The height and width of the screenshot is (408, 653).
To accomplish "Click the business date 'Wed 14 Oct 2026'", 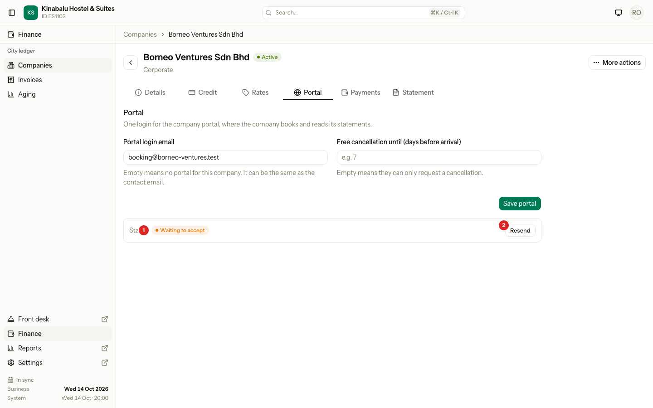I will point(86,389).
